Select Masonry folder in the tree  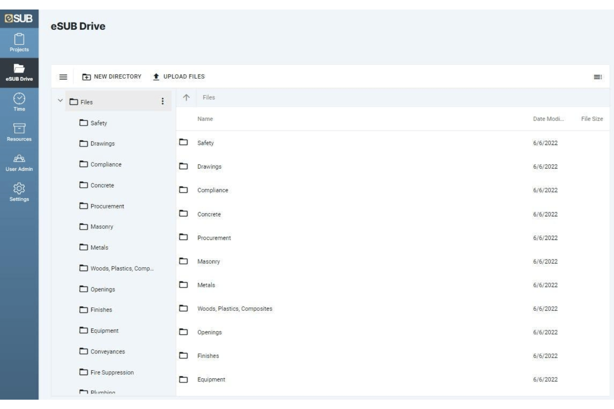coord(96,227)
